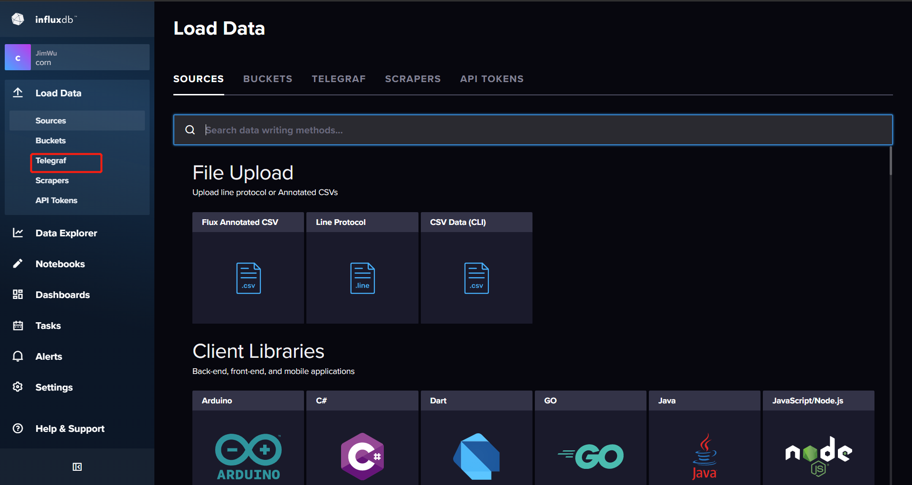
Task: Switch to the SOURCES tab
Action: point(199,79)
